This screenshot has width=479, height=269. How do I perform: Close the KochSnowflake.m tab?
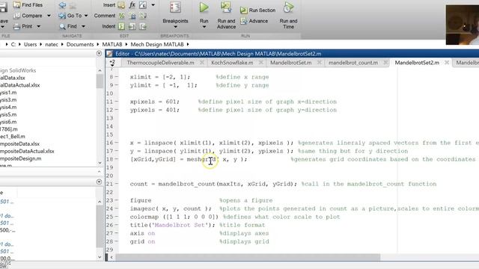[260, 63]
